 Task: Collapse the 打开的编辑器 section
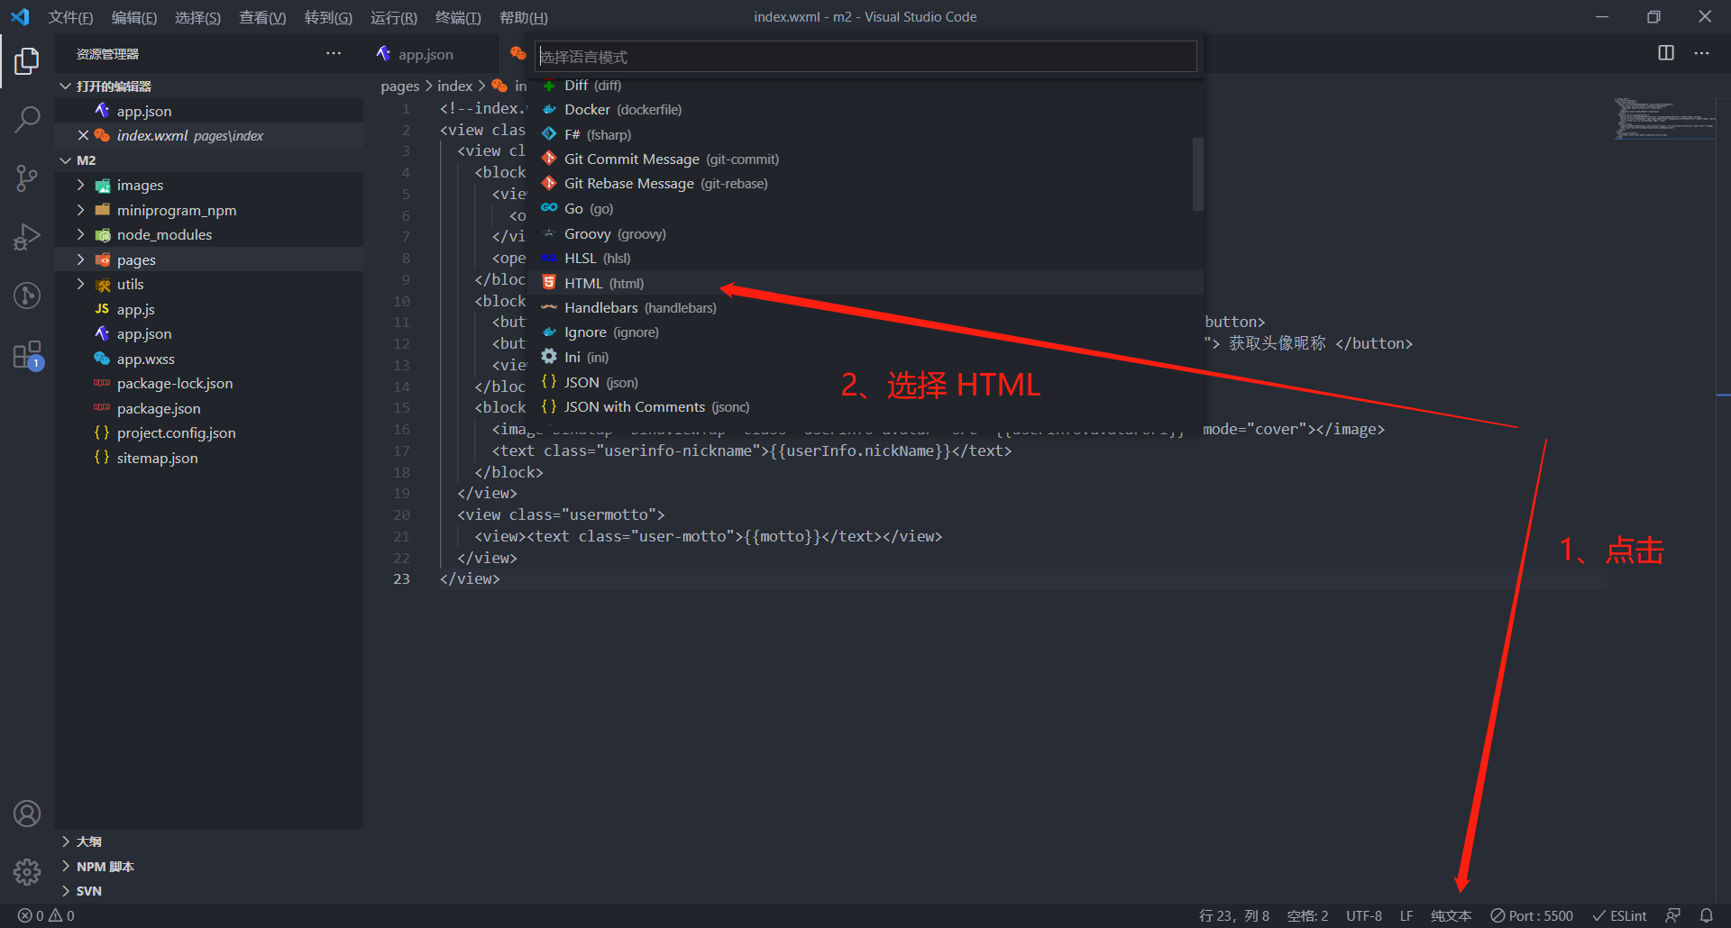pos(209,86)
